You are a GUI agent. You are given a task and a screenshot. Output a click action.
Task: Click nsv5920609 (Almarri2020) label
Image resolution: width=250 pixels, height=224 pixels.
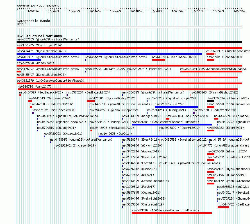[227, 151]
